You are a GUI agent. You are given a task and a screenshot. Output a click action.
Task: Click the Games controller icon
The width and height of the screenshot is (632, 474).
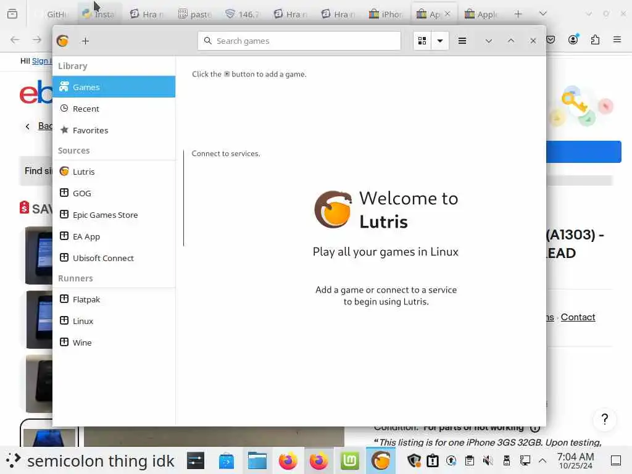(64, 86)
